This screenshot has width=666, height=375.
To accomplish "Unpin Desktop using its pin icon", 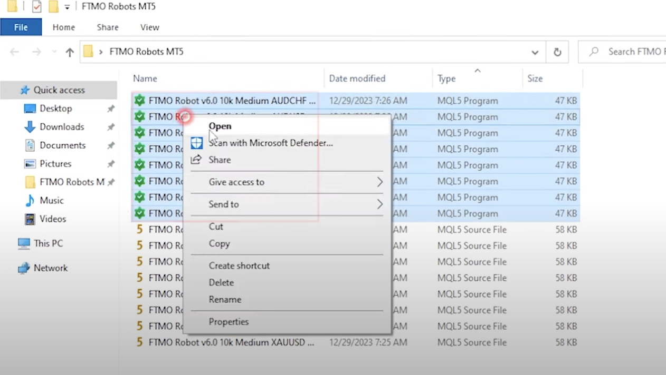I will coord(111,108).
